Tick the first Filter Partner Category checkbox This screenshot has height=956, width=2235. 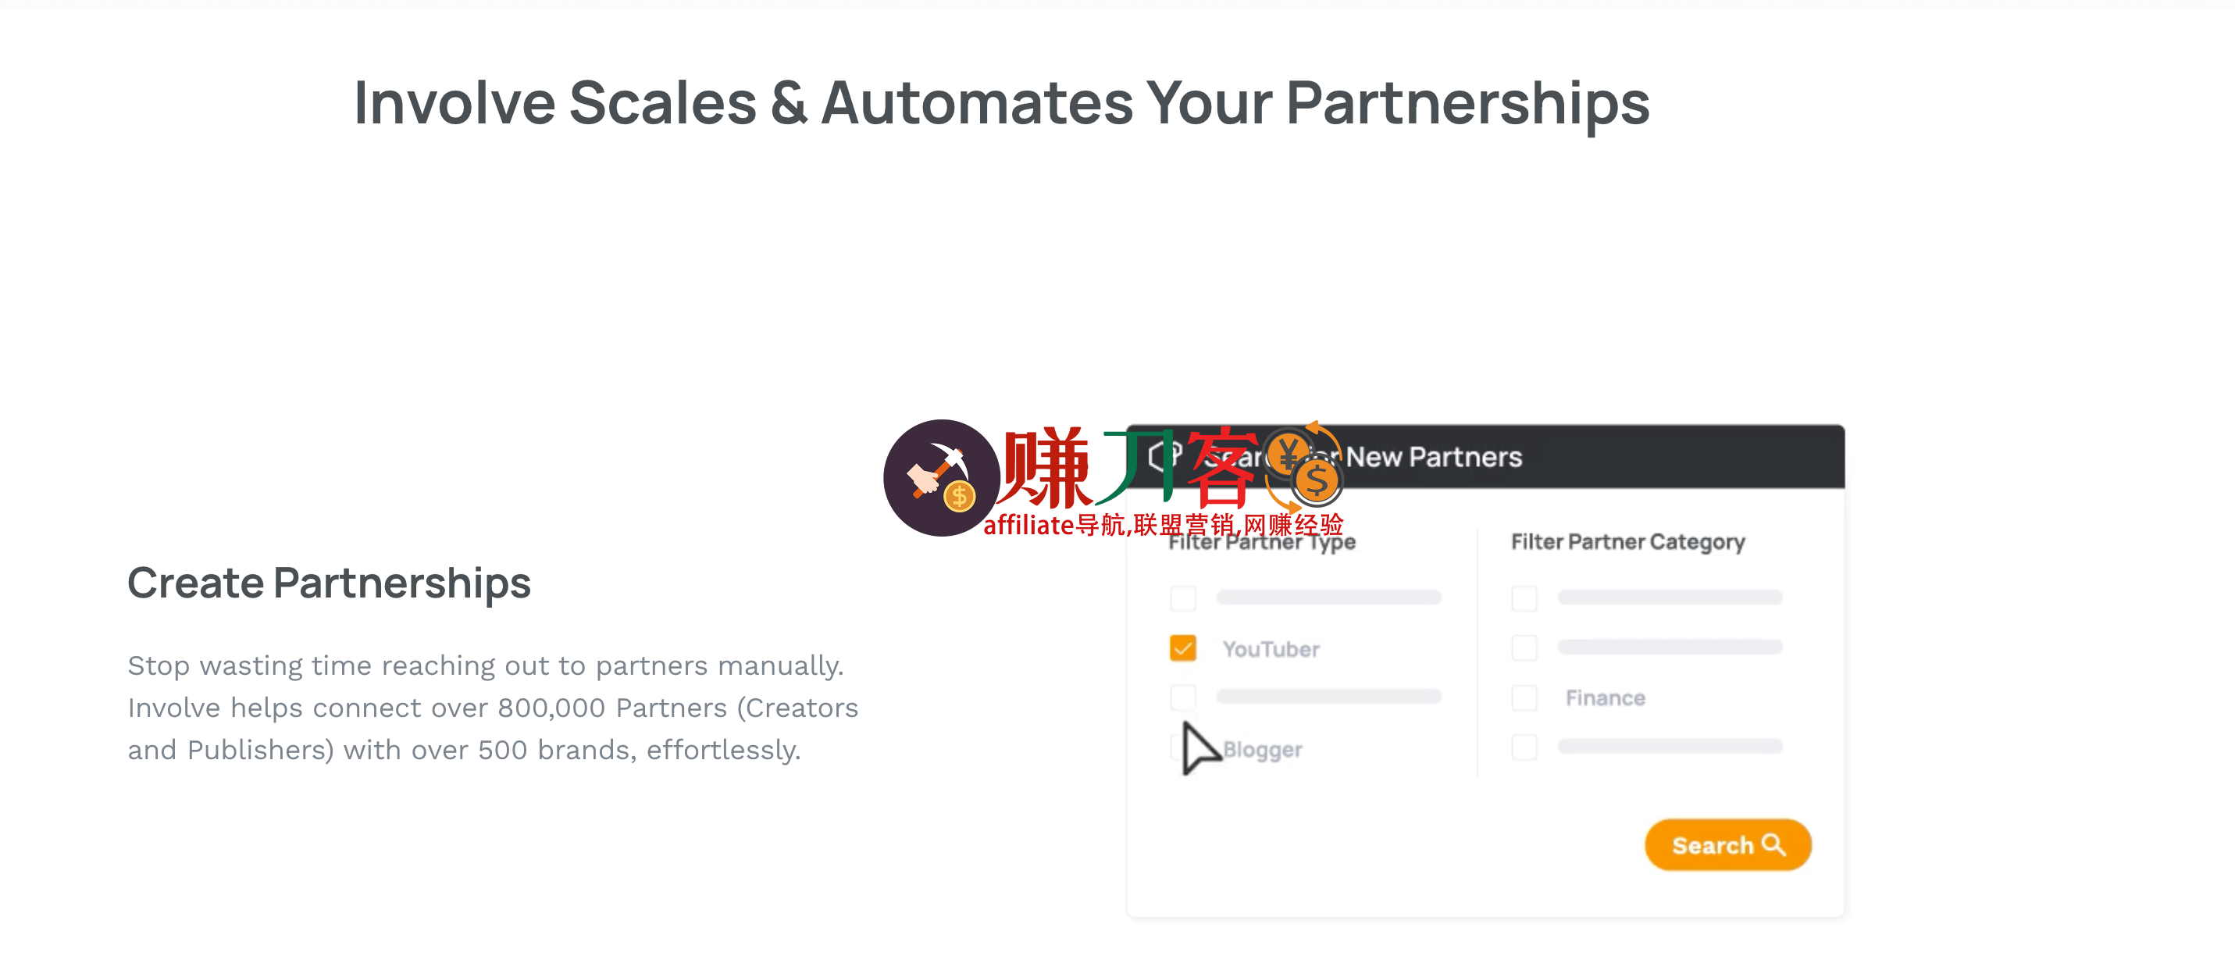(x=1524, y=597)
